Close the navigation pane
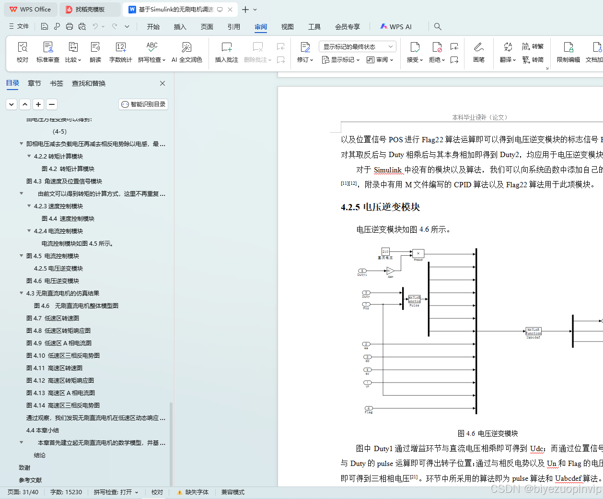 pos(162,83)
